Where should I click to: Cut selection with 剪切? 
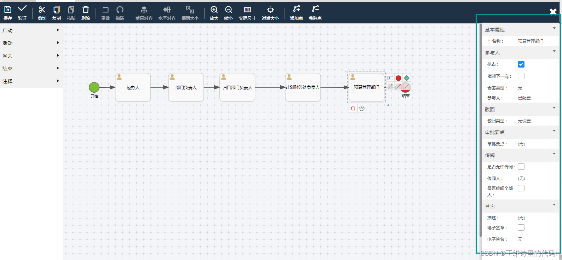(x=42, y=13)
